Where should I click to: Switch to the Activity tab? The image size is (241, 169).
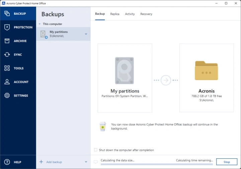[130, 14]
